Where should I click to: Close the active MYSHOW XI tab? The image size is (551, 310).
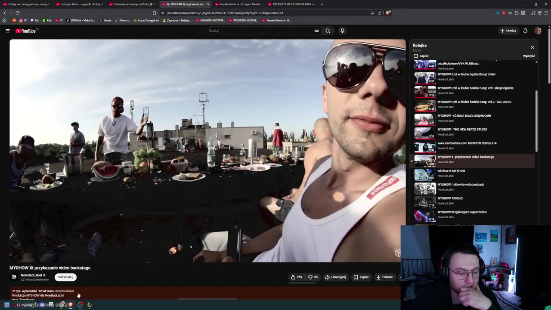tap(208, 4)
